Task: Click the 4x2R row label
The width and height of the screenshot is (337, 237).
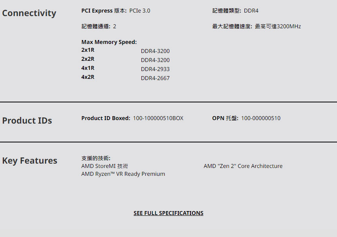Action: (x=88, y=77)
